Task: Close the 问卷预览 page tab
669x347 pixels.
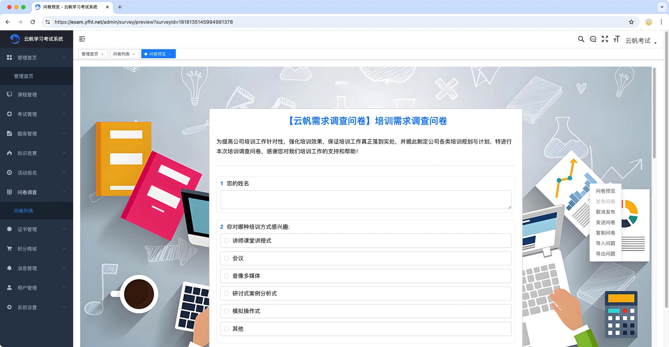Action: 170,54
